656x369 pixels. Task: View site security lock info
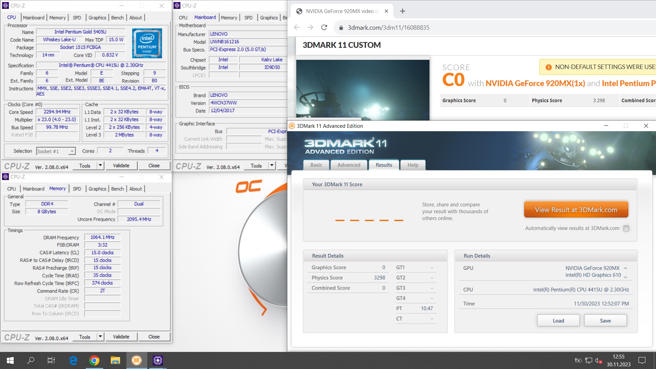pyautogui.click(x=341, y=28)
